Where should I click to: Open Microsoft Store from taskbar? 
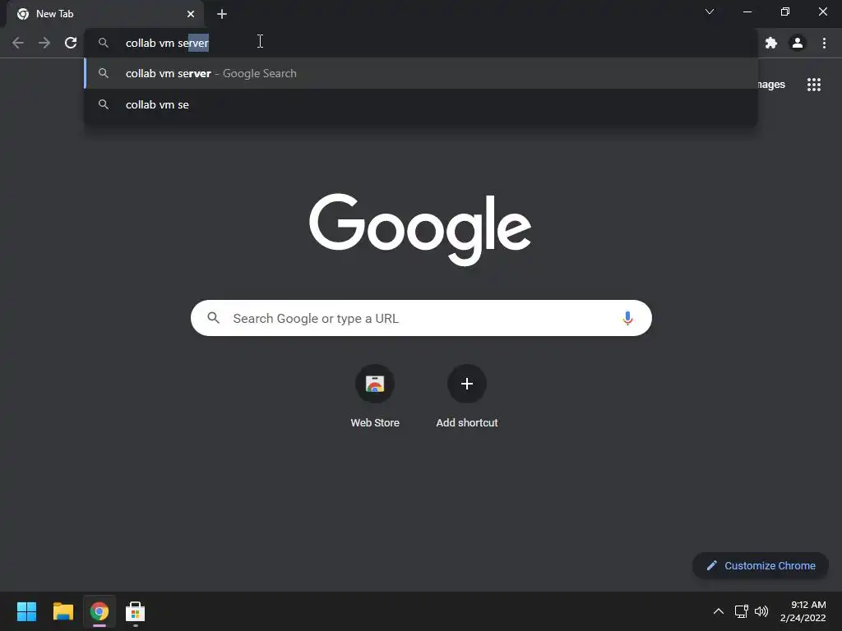(x=136, y=611)
